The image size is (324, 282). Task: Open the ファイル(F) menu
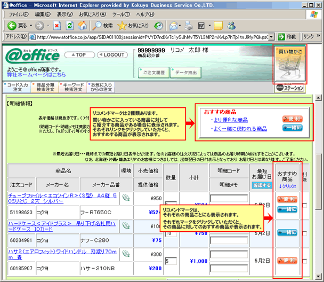[x=19, y=14]
